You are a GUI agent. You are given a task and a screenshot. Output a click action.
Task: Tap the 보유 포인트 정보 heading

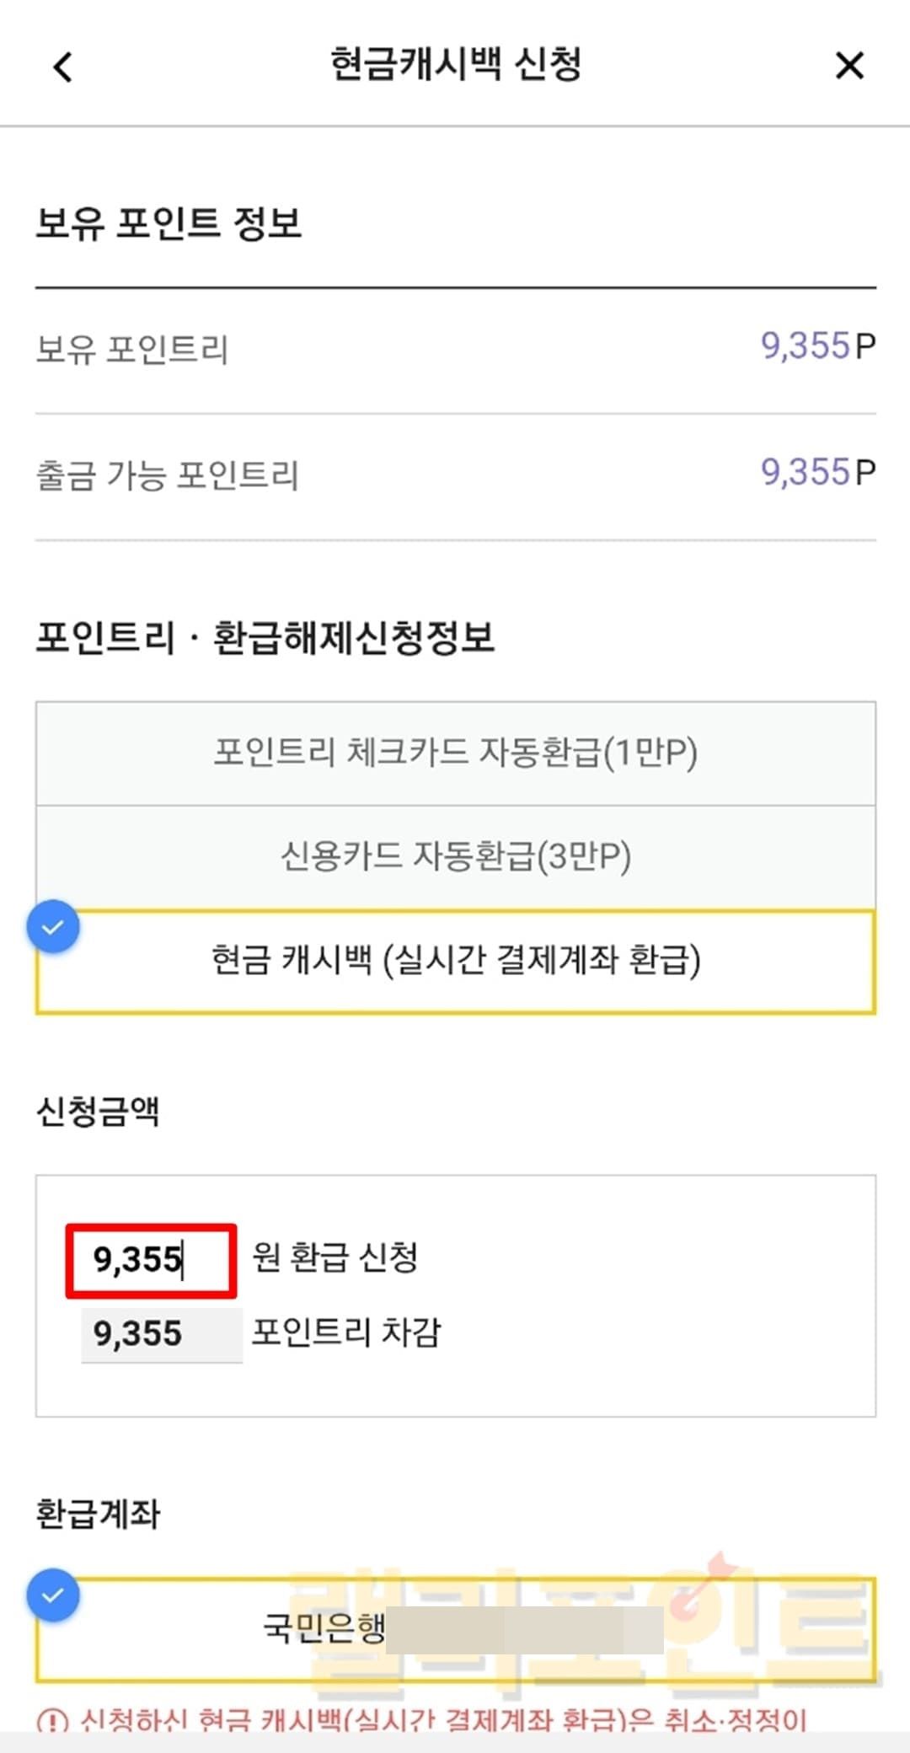click(169, 224)
